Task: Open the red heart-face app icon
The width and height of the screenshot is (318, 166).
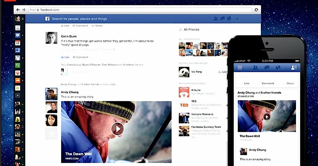Action: [x=18, y=73]
